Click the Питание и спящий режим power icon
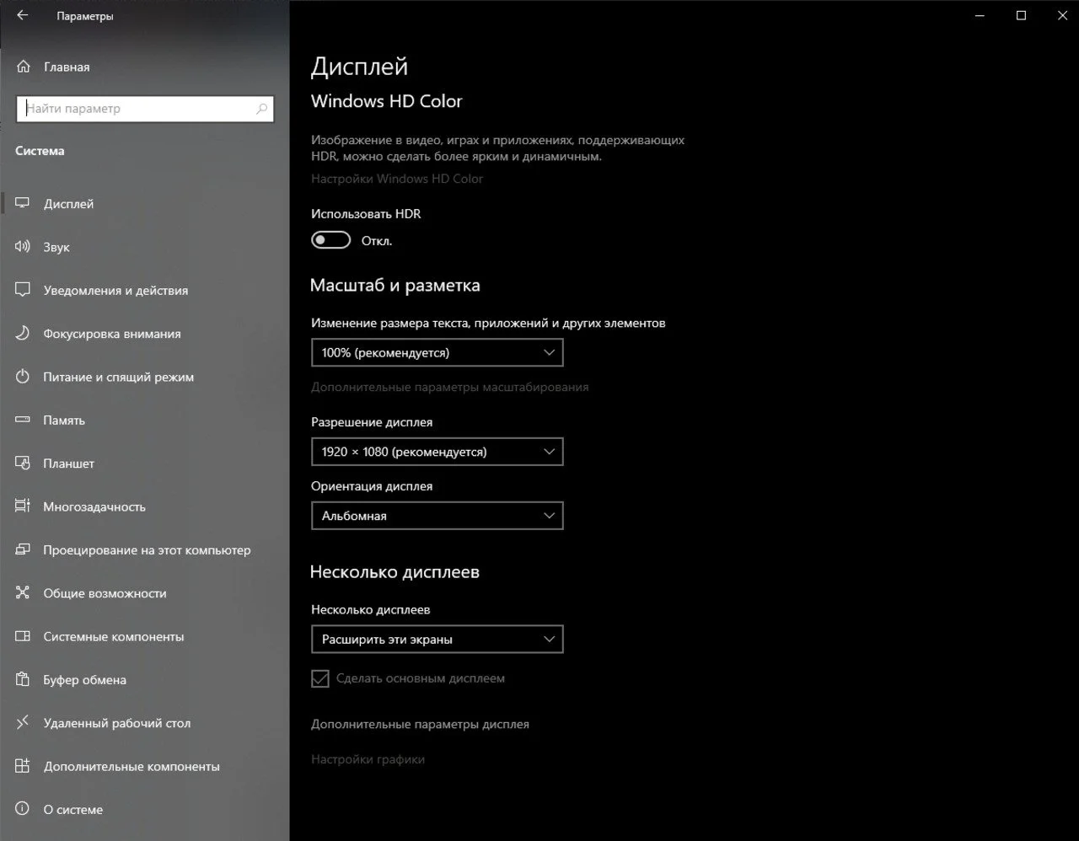Screen dimensions: 1079x841 [23, 377]
